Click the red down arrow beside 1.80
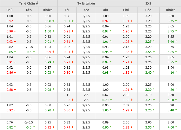This screenshot has width=181, height=130. pos(131,100)
